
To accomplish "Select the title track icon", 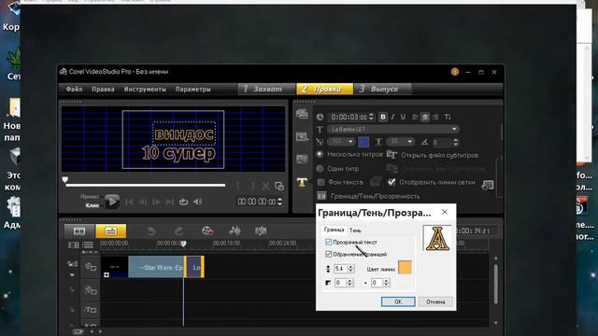I will pyautogui.click(x=91, y=310).
